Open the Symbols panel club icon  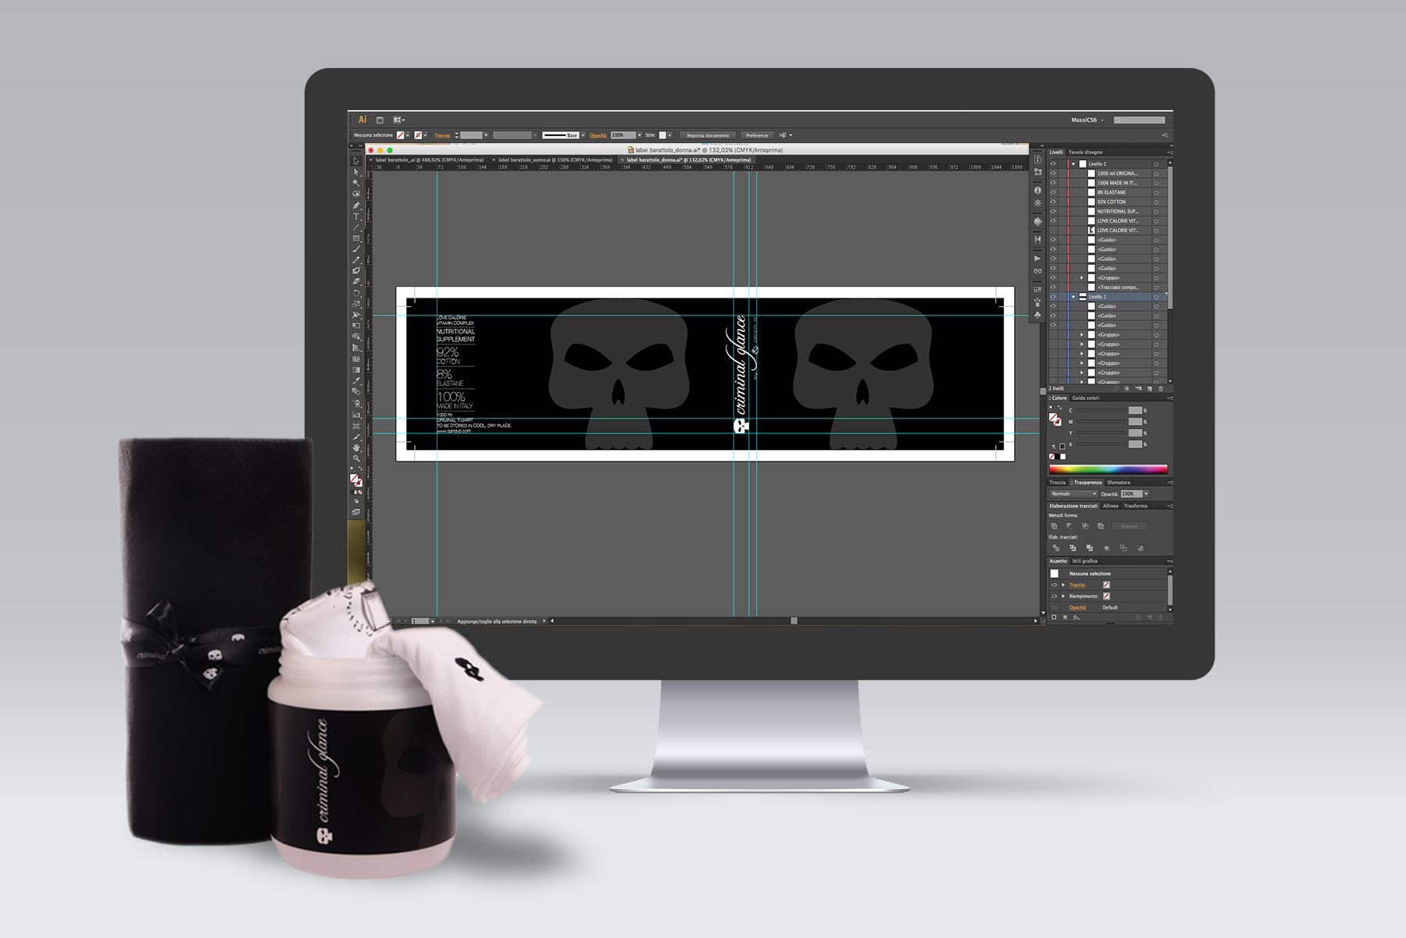click(1037, 315)
